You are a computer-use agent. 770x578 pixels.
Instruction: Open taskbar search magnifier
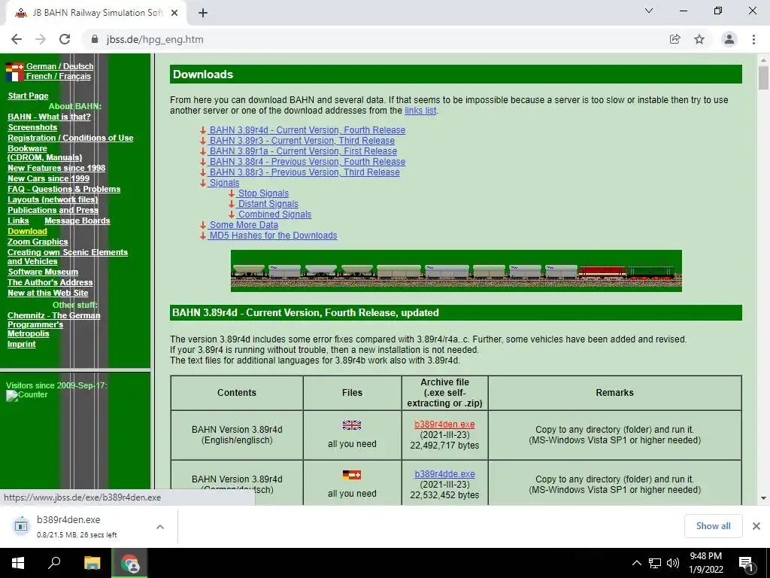54,563
